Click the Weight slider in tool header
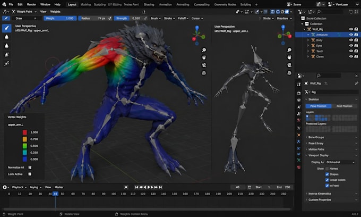361x217 pixels. click(x=60, y=18)
